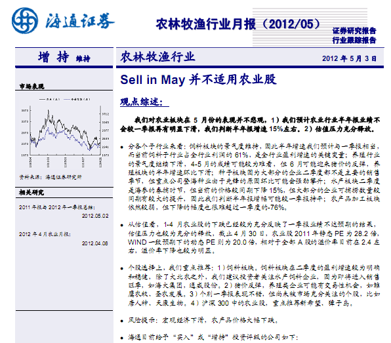This screenshot has height=343, width=391.
Task: Click the bold paragraph starting 我们对农业板块在 5 月份
Action: pos(250,125)
